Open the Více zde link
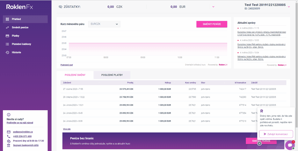298x151 pixels. tap(67, 129)
